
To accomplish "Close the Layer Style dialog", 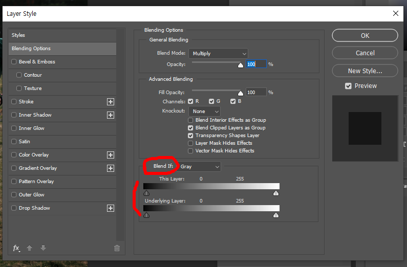I will (396, 13).
